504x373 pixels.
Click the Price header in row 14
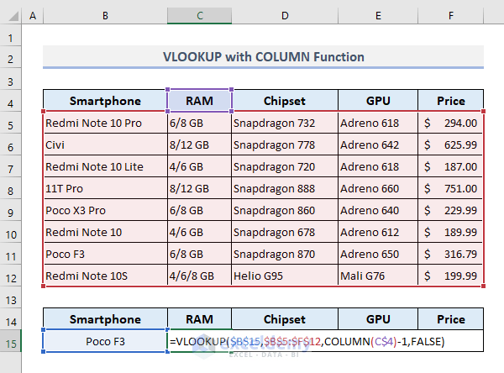pos(451,319)
